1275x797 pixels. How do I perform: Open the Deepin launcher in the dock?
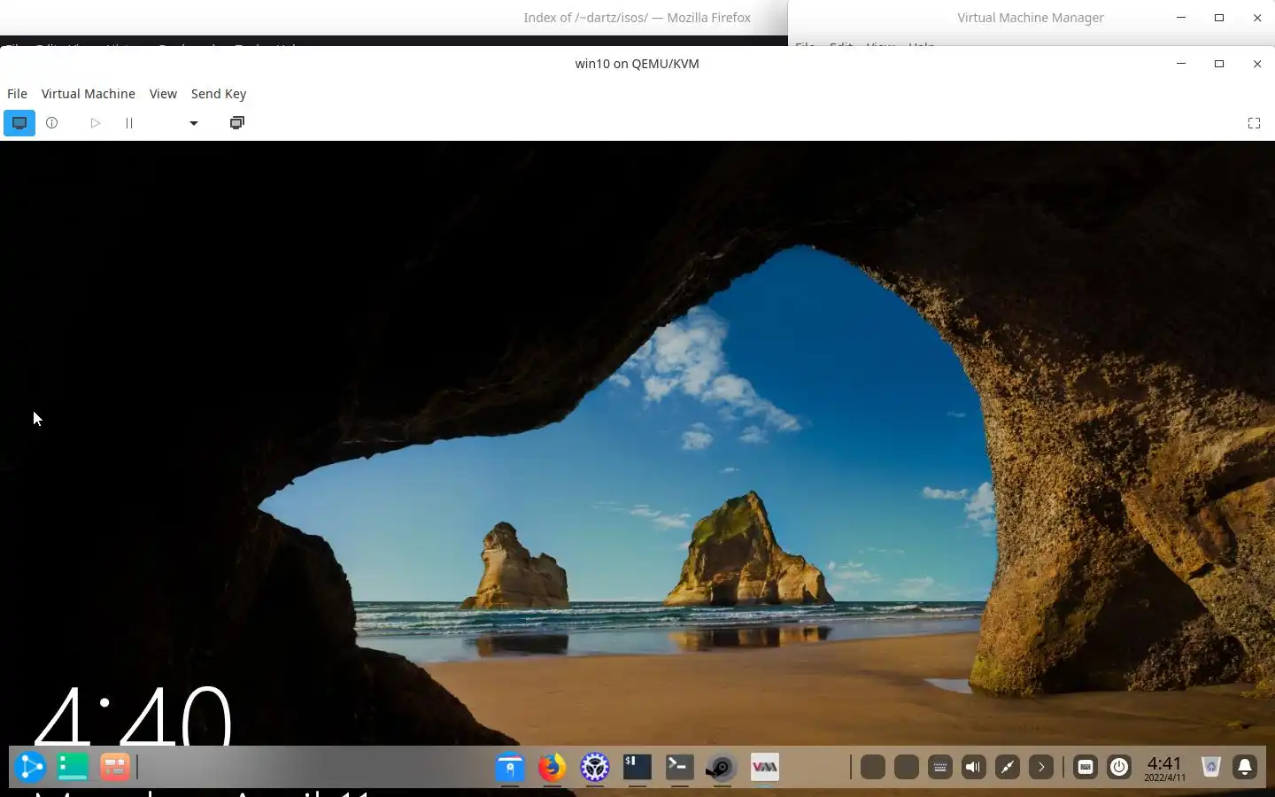pyautogui.click(x=30, y=767)
